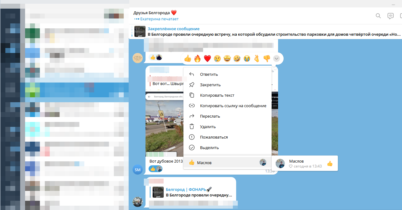React with the fire emoji
402x210 pixels.
pos(197,58)
